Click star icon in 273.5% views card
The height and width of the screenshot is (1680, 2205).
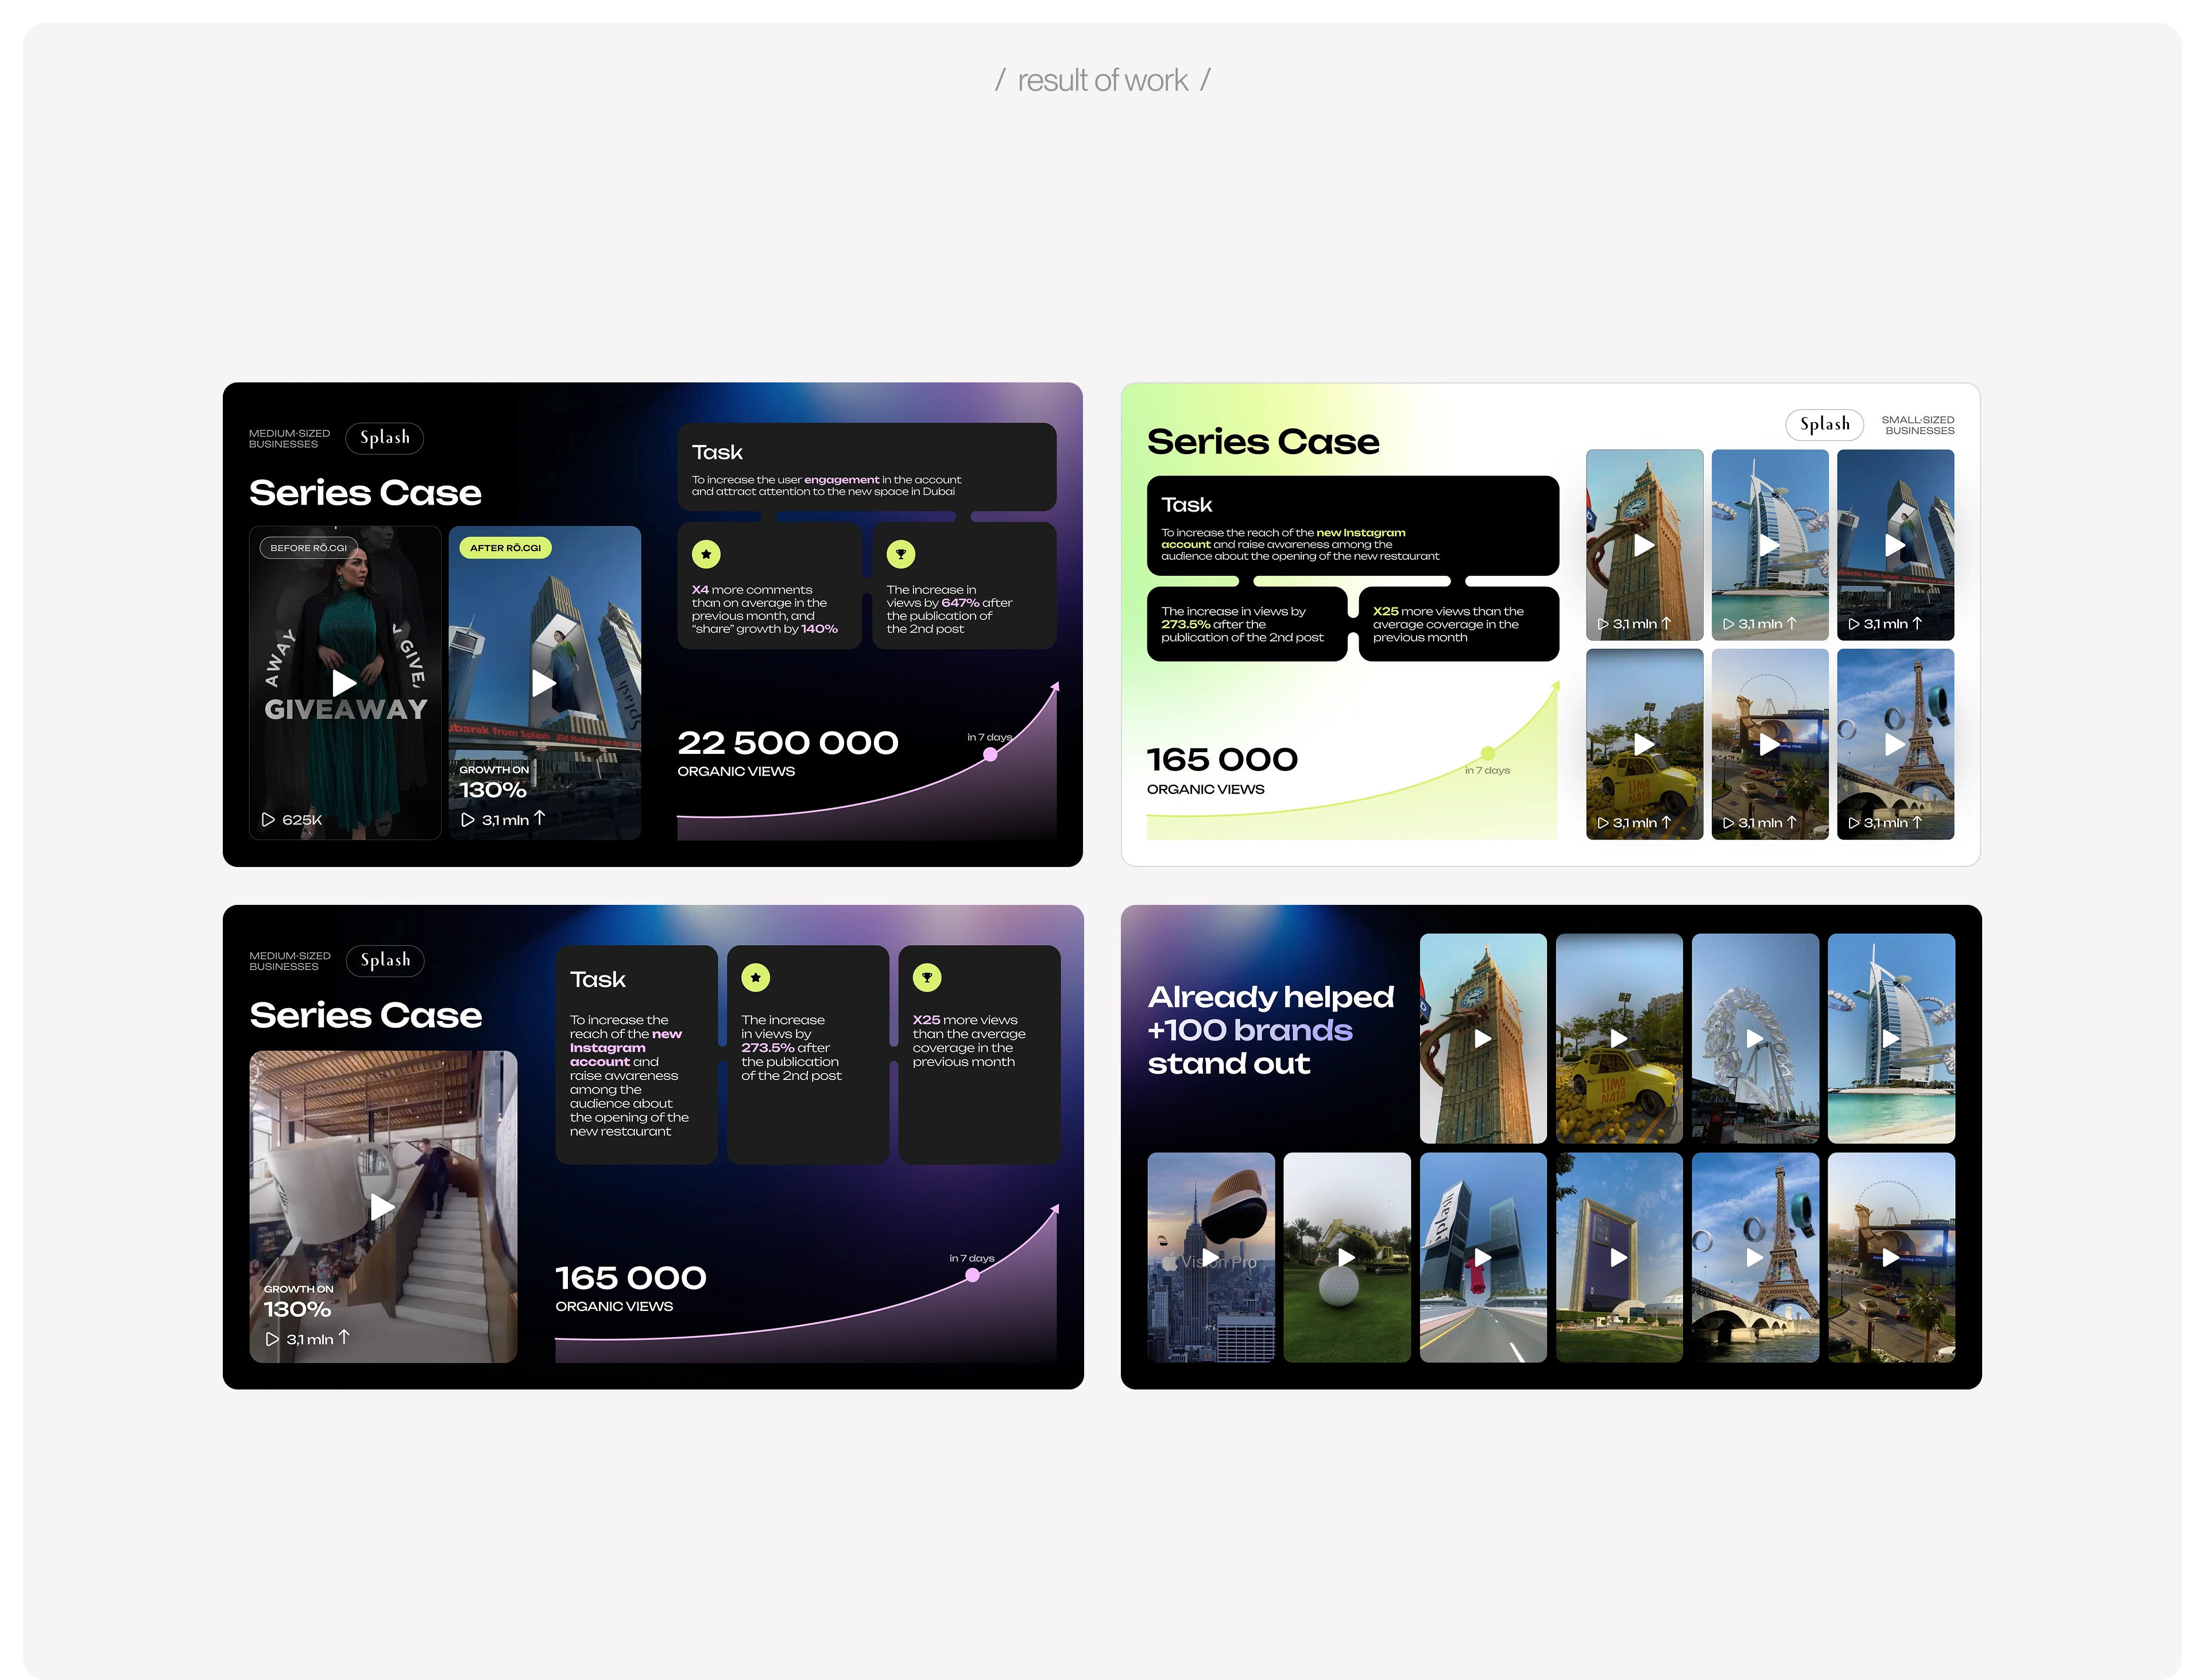756,978
